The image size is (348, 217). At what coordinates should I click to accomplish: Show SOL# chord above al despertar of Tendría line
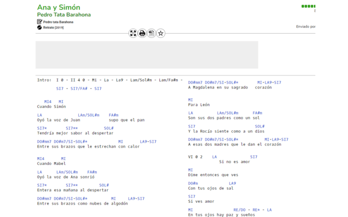109,128
